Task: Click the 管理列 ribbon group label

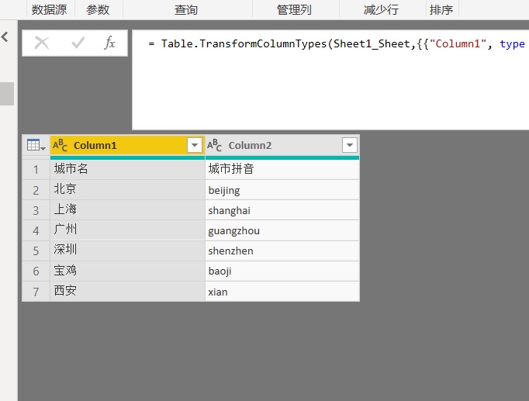Action: (x=294, y=10)
